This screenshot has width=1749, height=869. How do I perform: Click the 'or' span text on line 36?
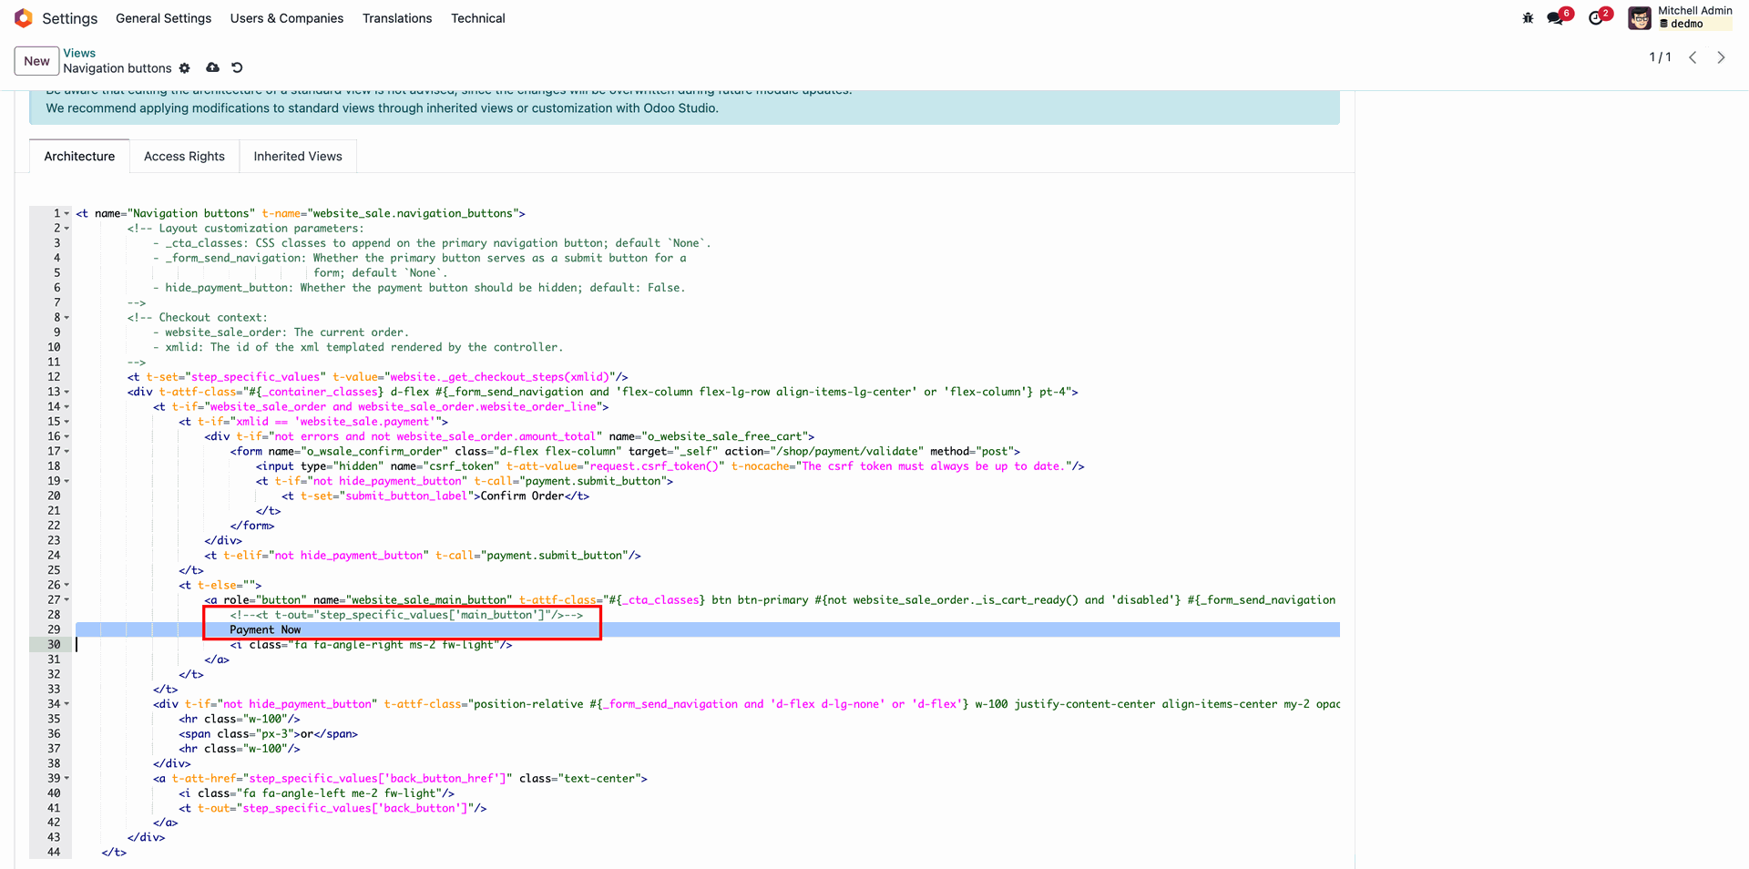[307, 733]
